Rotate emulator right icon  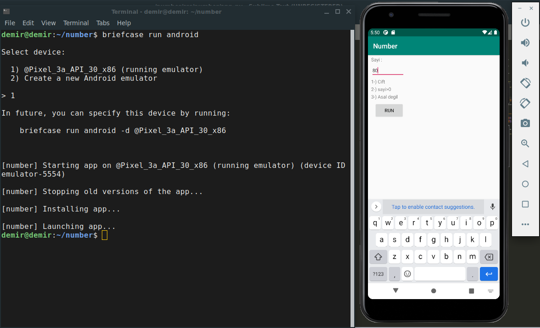[x=525, y=103]
